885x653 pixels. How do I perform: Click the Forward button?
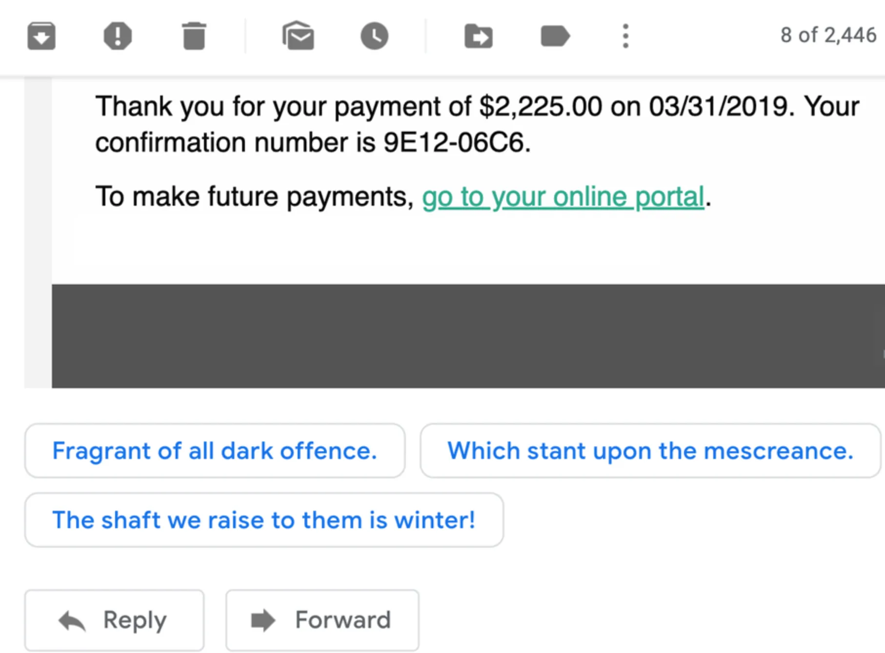coord(322,620)
